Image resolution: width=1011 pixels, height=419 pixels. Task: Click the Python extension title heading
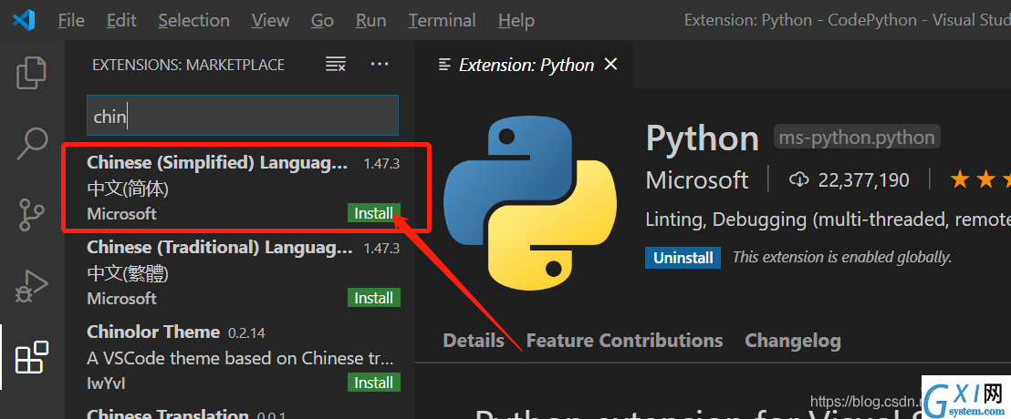[x=703, y=138]
